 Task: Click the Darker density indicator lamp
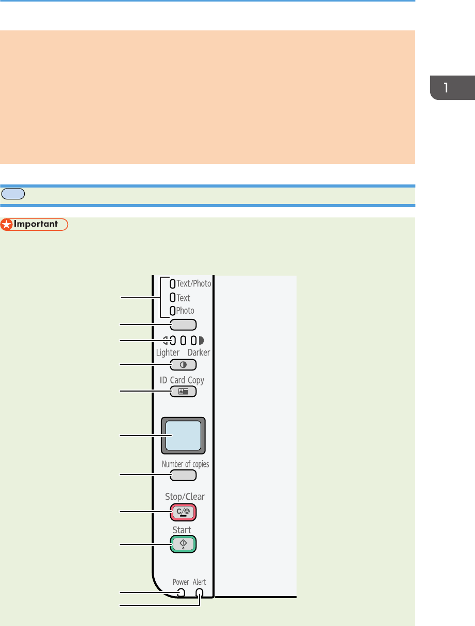193,340
